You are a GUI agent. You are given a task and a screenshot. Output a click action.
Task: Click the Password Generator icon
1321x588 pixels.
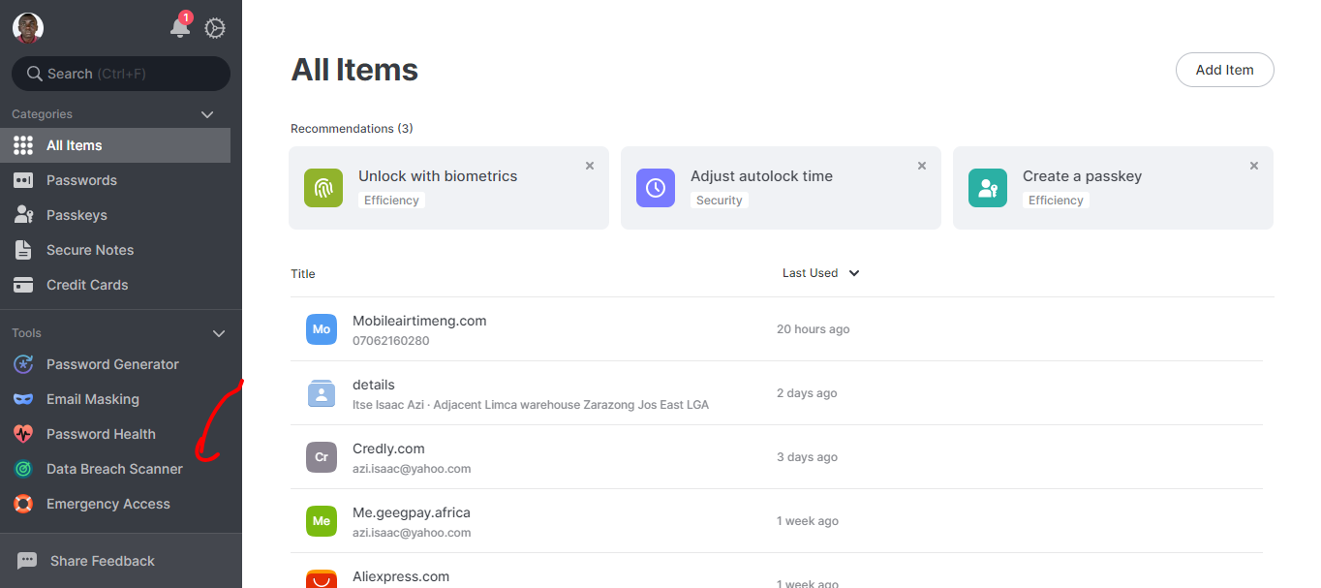(x=23, y=364)
